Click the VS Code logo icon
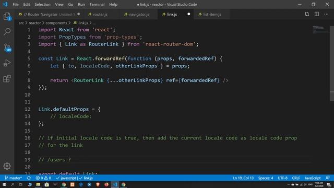This screenshot has width=334, height=188. click(x=5, y=4)
